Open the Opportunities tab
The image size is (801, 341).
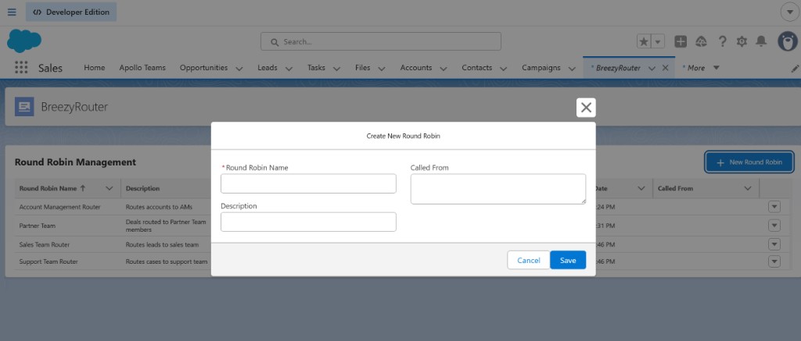coord(204,68)
